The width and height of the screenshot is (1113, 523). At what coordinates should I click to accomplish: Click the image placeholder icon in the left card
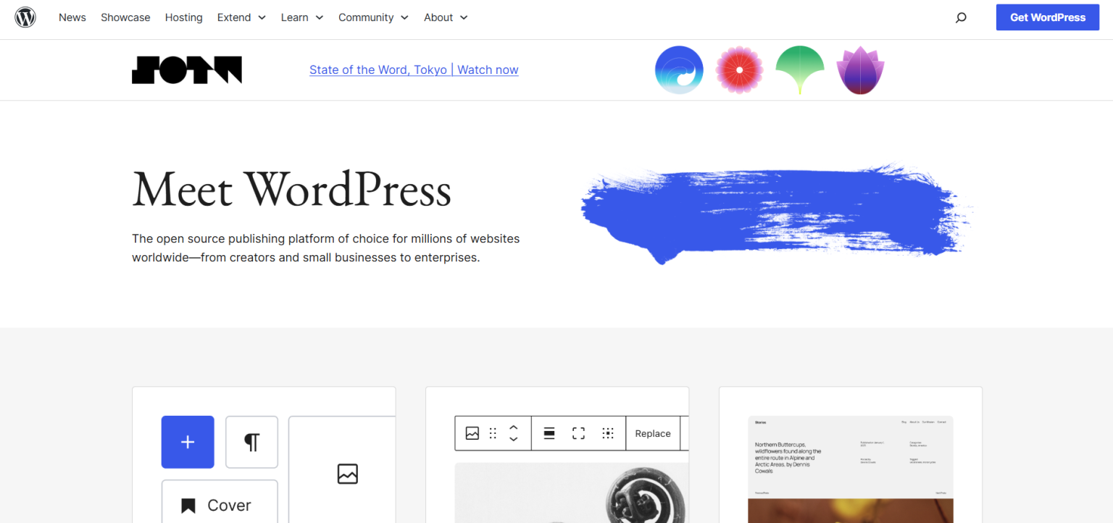click(x=347, y=474)
